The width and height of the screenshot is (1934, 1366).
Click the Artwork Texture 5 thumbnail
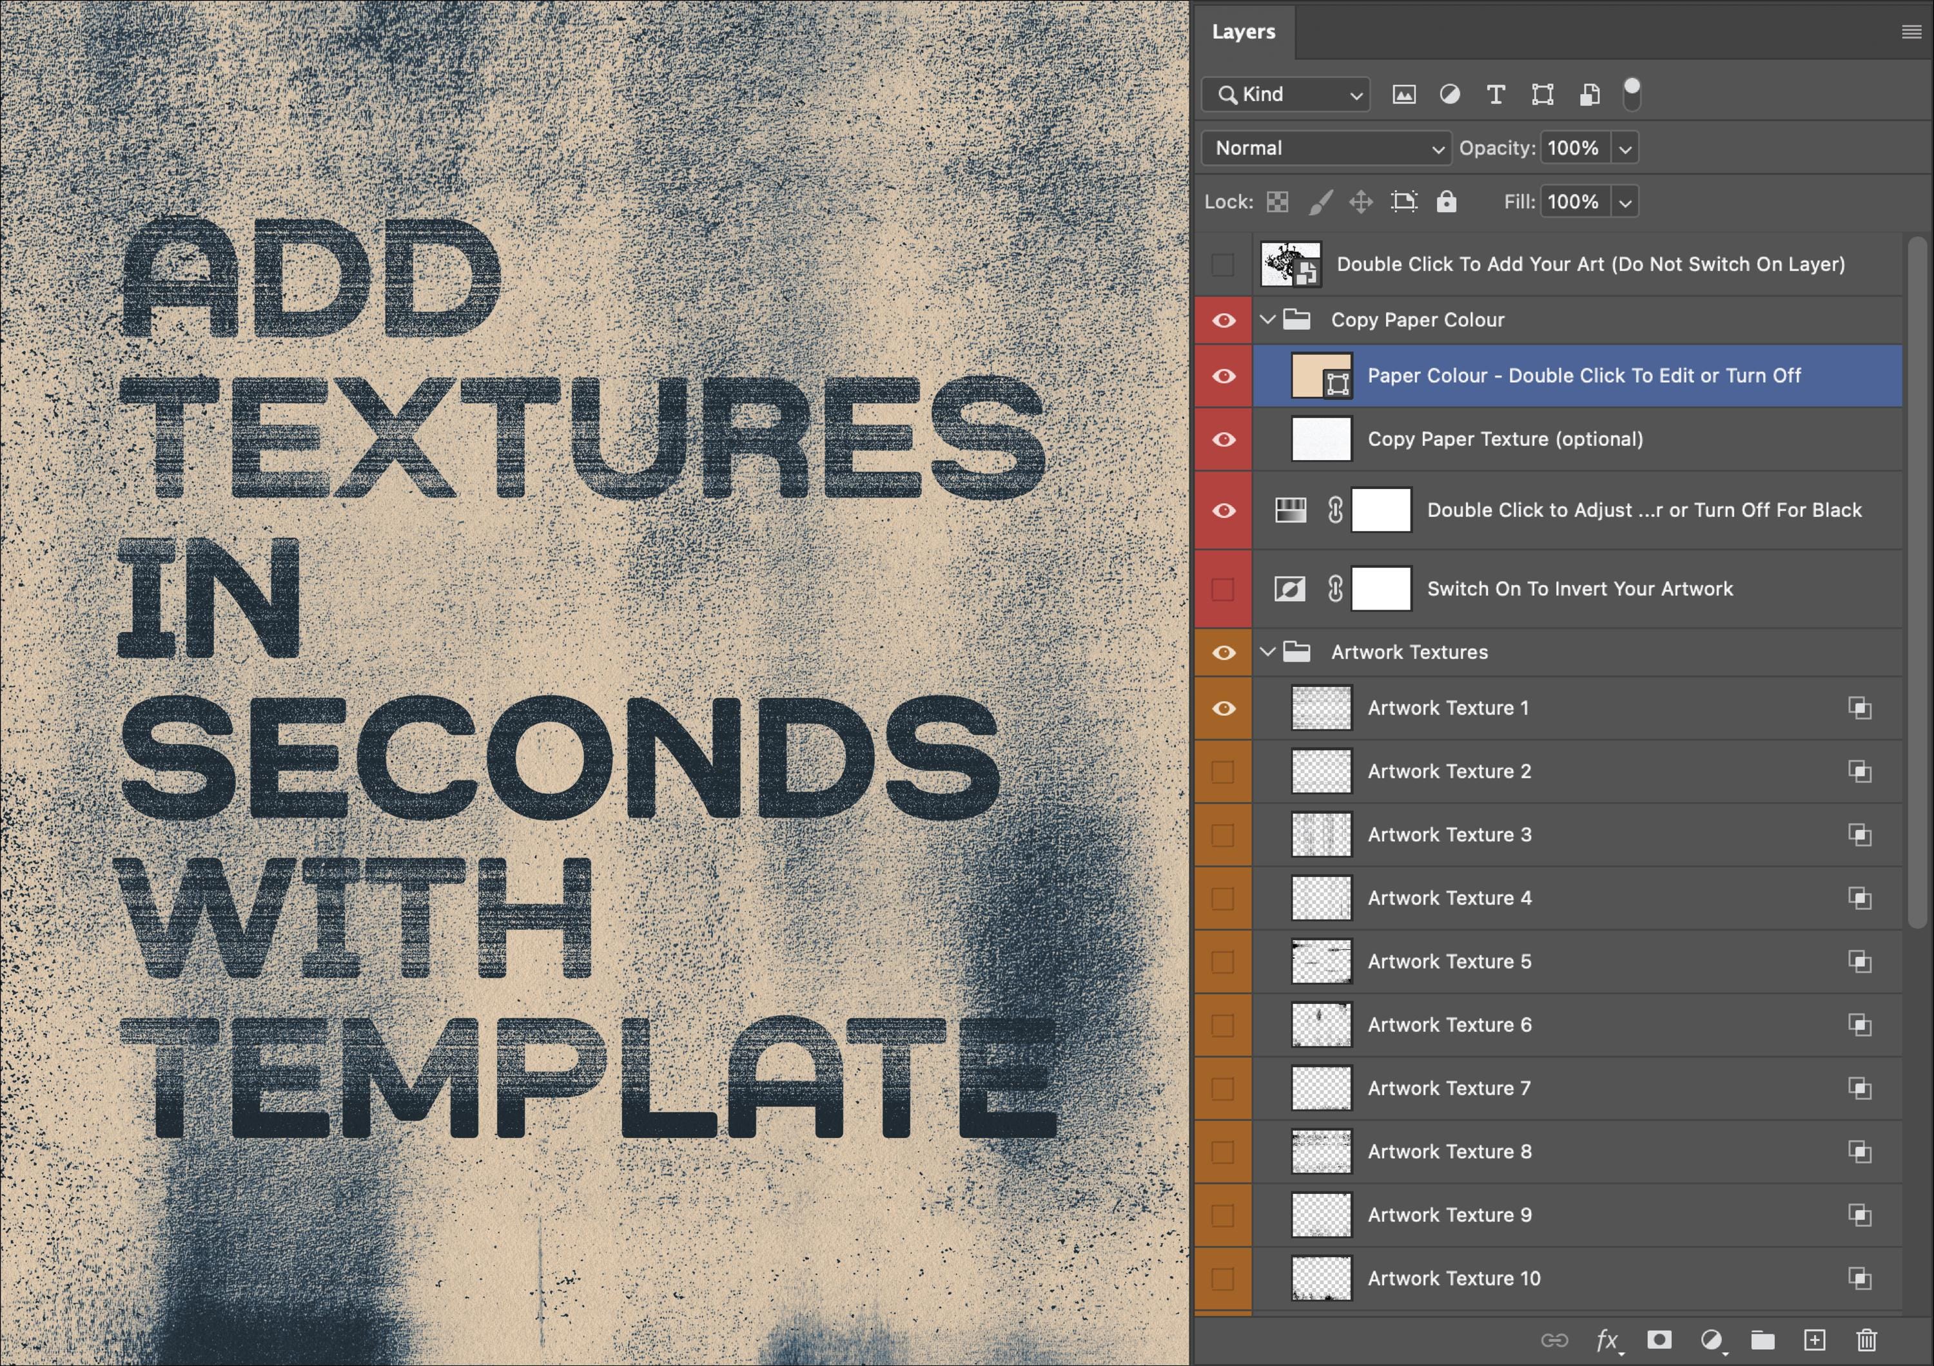click(1321, 961)
